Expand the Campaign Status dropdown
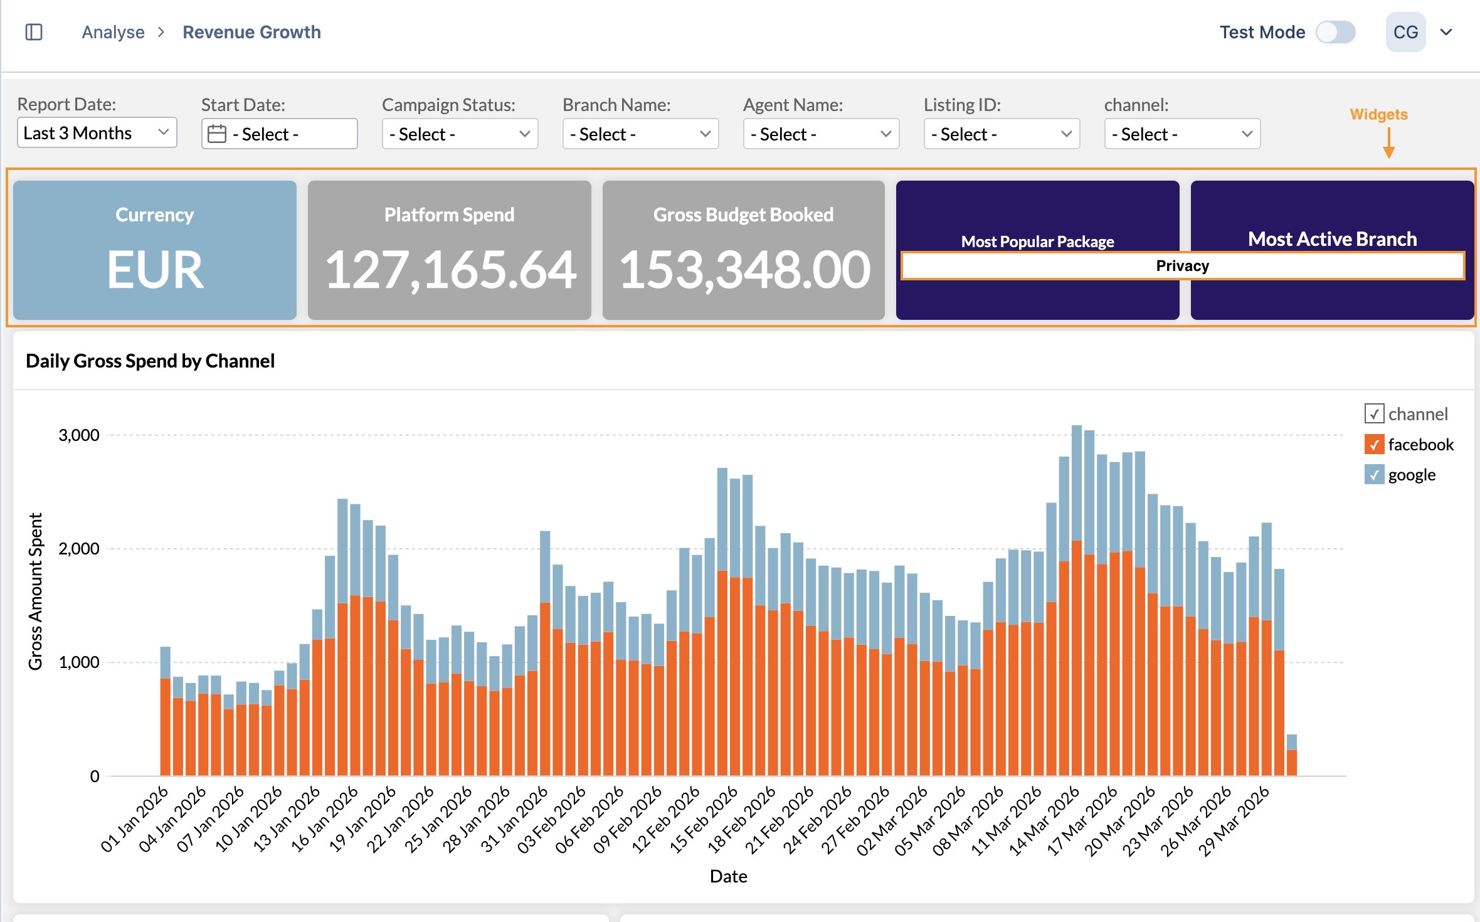This screenshot has height=922, width=1480. click(460, 134)
